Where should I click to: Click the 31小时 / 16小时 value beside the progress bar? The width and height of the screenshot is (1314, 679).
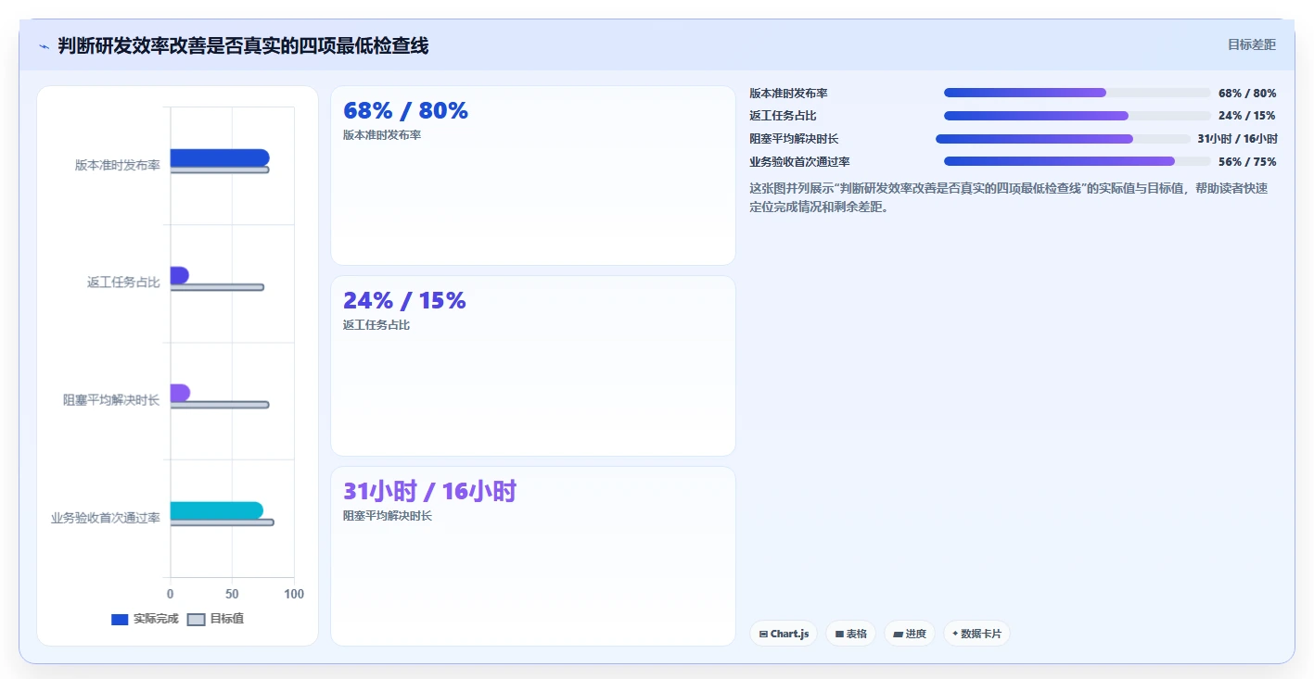1237,139
